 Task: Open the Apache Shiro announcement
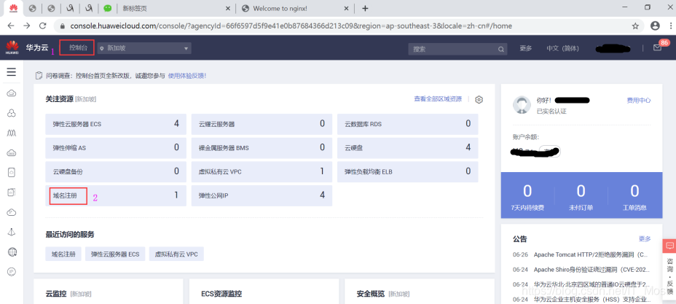(x=590, y=270)
